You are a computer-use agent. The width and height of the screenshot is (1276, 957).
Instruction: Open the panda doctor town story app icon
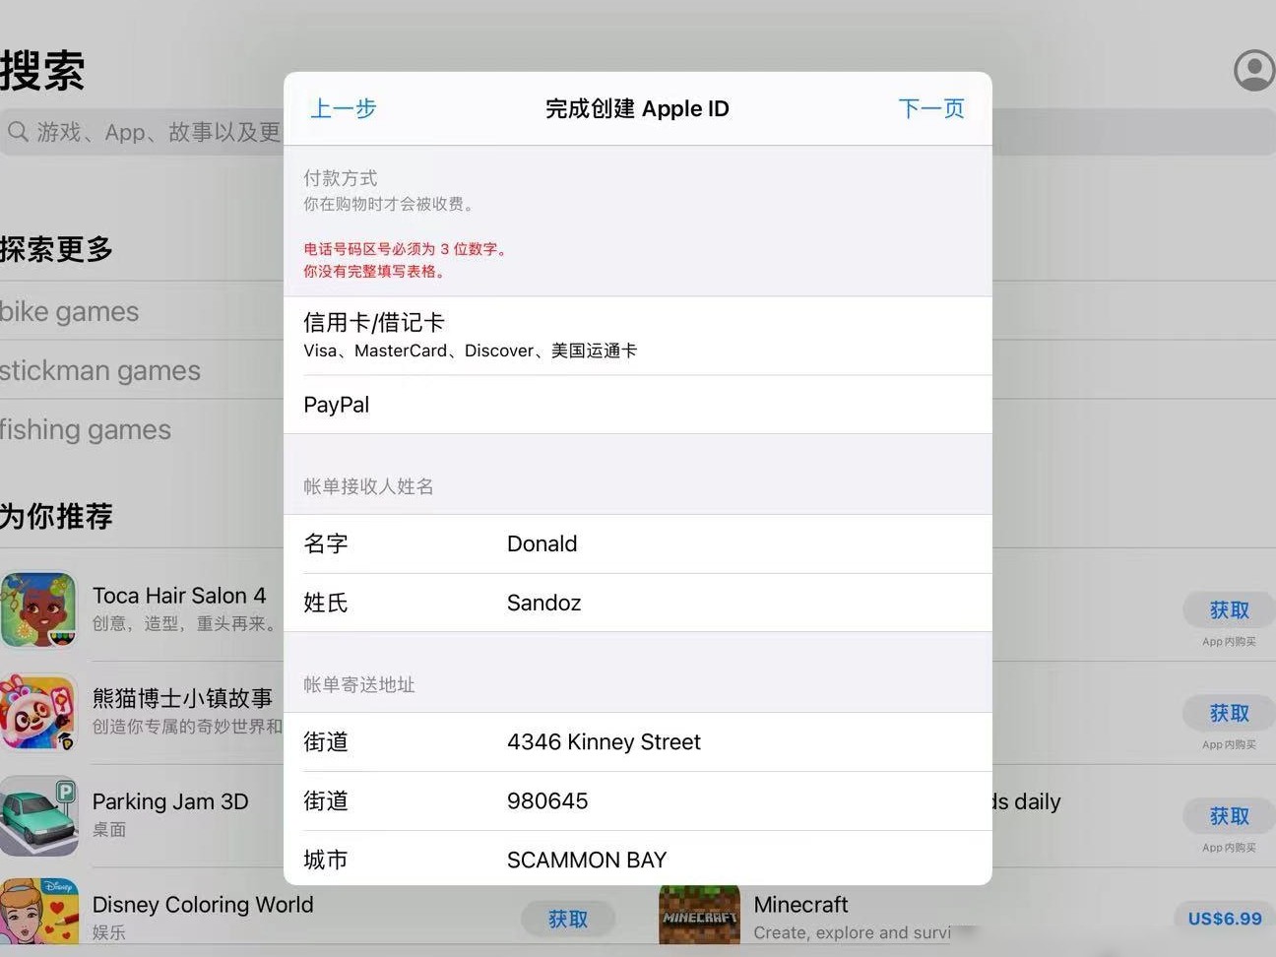(x=38, y=712)
